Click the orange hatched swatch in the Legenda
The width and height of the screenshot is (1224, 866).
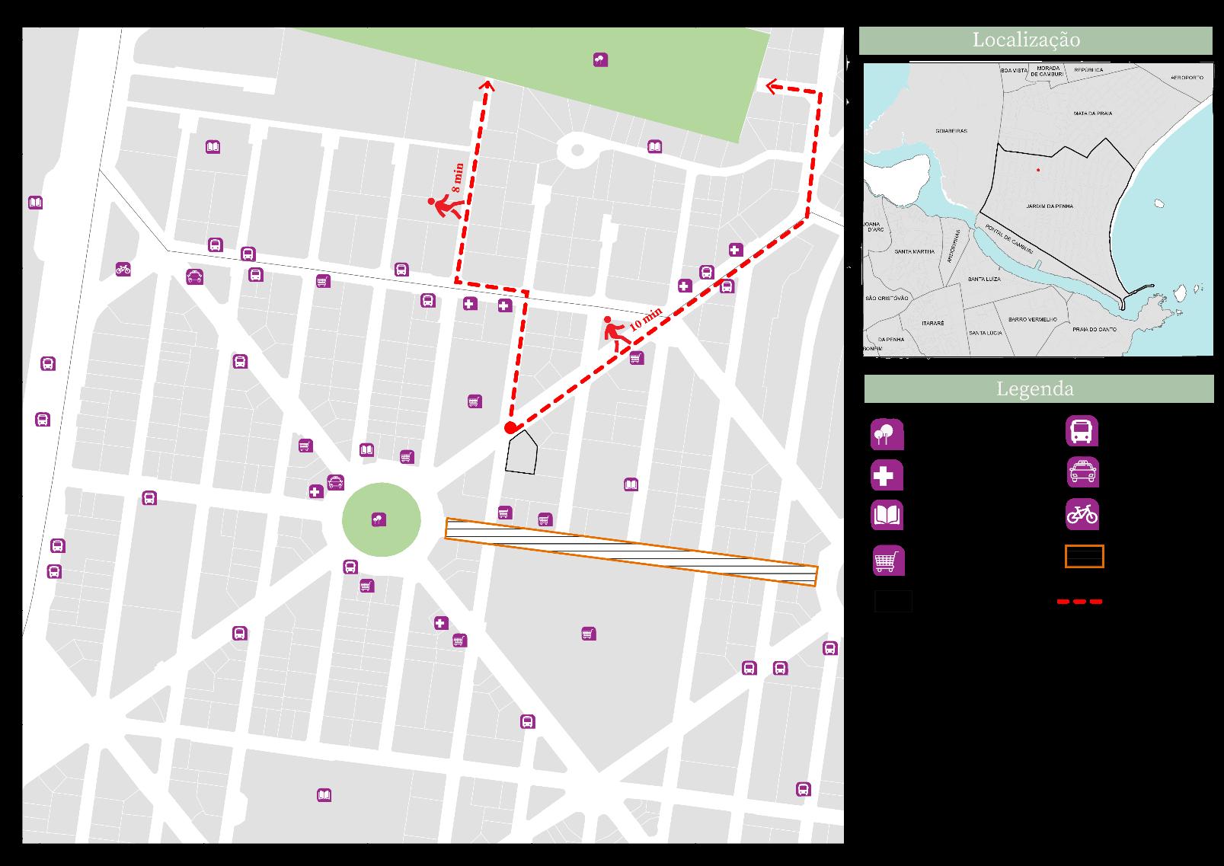click(1084, 557)
